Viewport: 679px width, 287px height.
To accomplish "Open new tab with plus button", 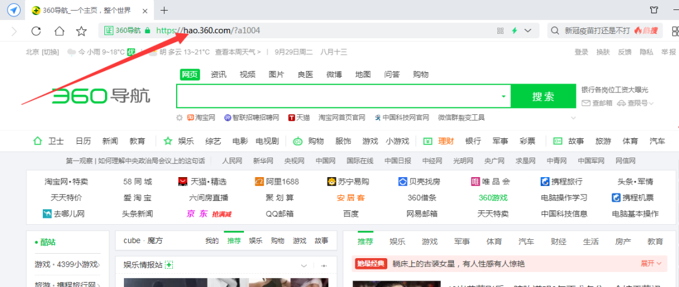I will point(165,10).
